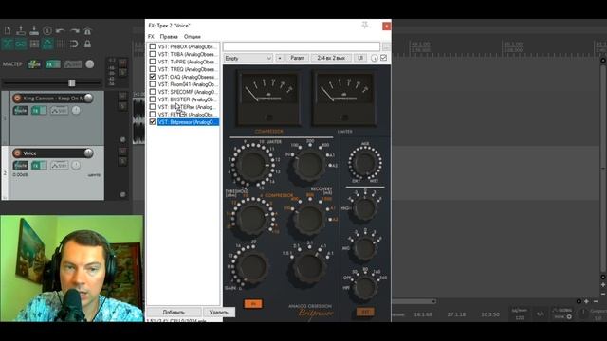Click the wet/dry mix knob in FX header
This screenshot has width=607, height=341.
click(375, 58)
